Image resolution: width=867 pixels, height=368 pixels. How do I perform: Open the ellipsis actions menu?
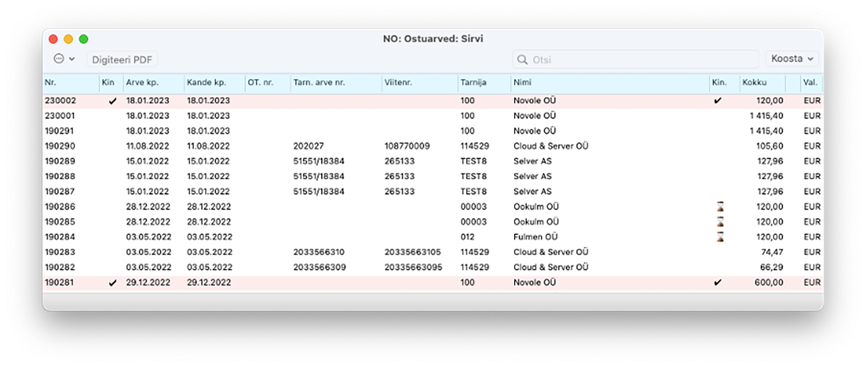coord(64,59)
